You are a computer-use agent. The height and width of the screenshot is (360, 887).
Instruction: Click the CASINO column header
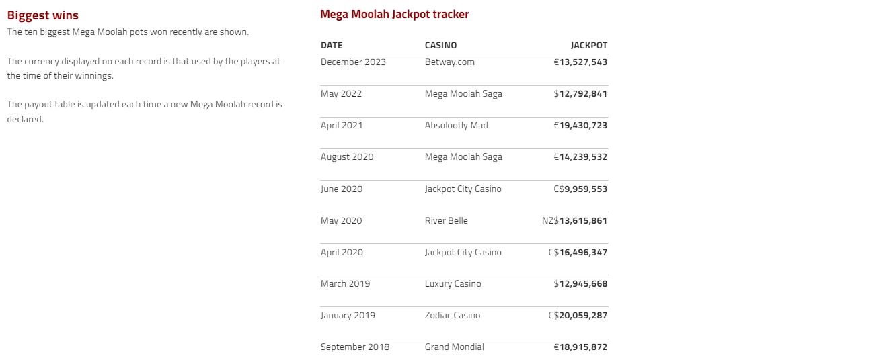point(440,45)
